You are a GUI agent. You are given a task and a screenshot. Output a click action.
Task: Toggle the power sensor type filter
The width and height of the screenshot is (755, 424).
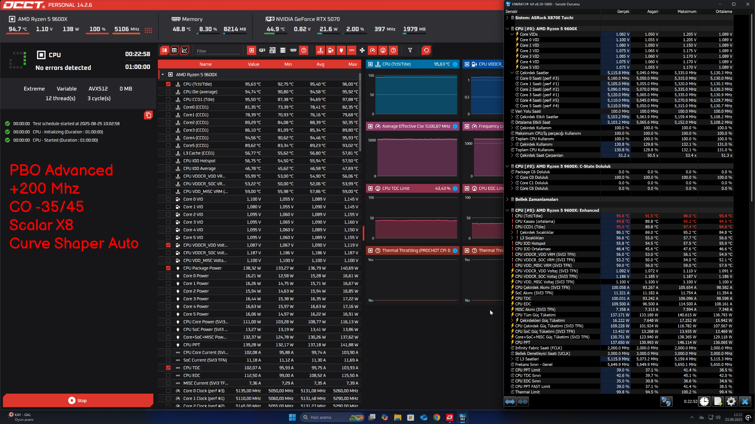pyautogui.click(x=341, y=50)
